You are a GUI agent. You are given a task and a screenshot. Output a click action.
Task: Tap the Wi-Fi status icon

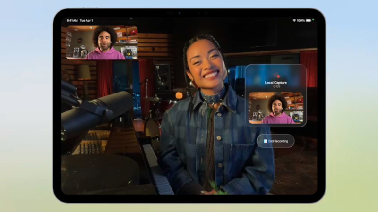tap(294, 21)
